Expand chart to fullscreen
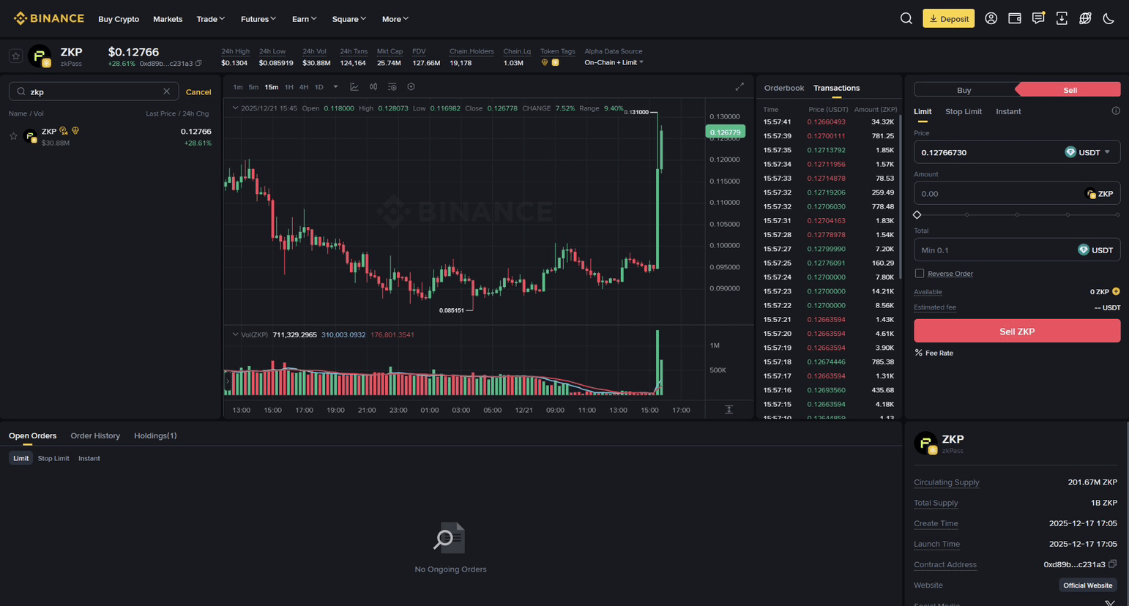The width and height of the screenshot is (1129, 606). [739, 86]
